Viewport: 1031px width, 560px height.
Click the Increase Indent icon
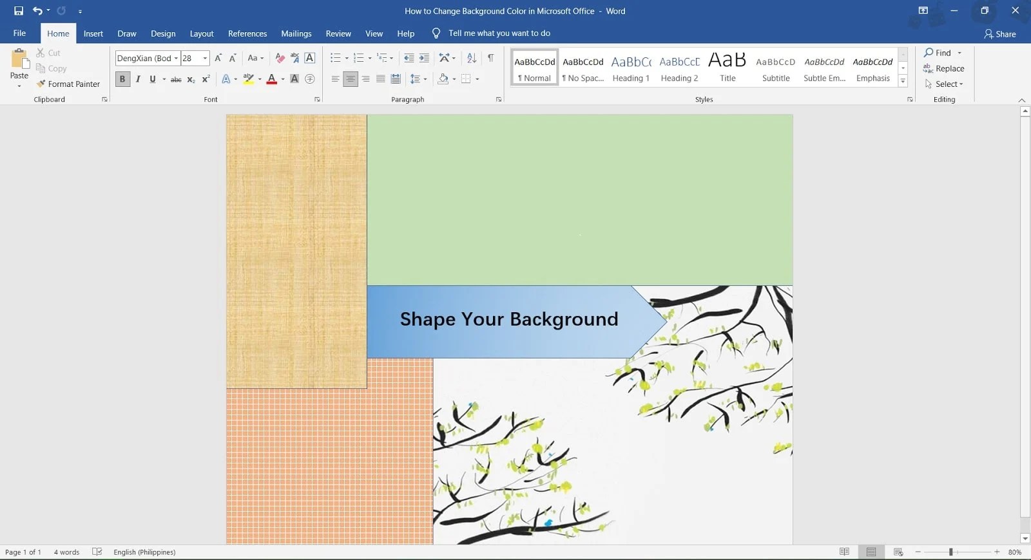(424, 58)
